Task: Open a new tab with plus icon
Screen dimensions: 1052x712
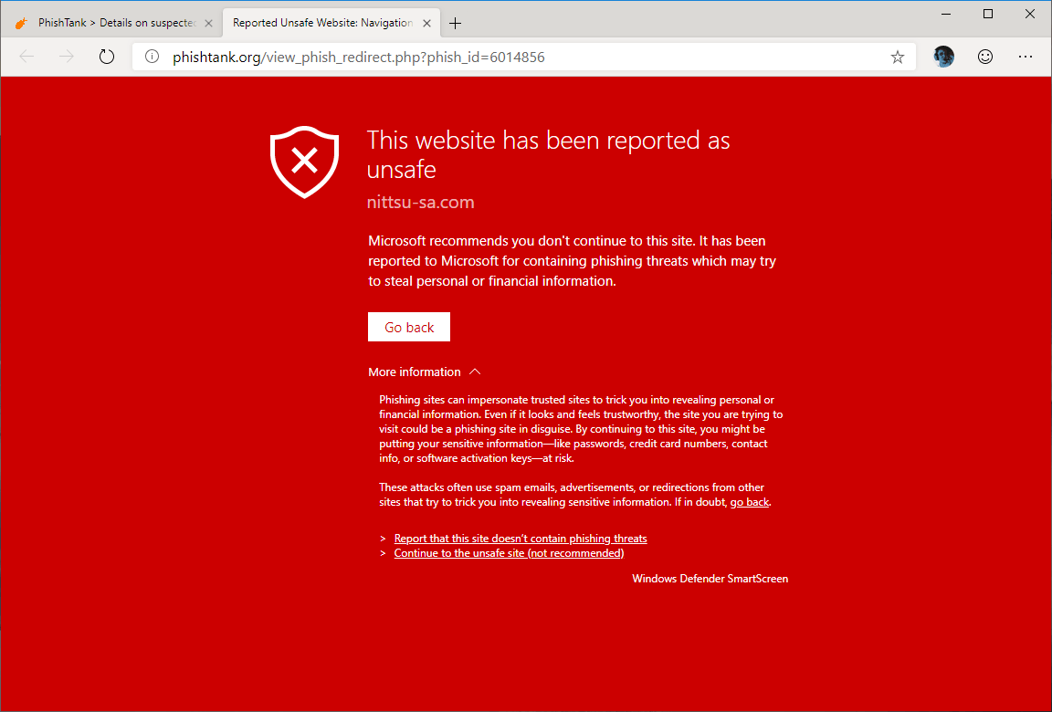Action: 456,24
